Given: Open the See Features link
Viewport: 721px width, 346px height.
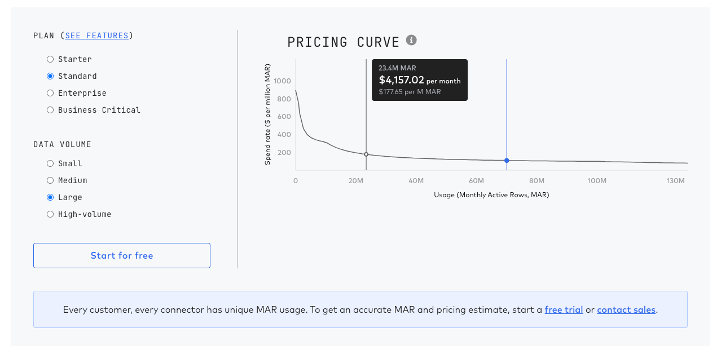Looking at the screenshot, I should [x=97, y=36].
